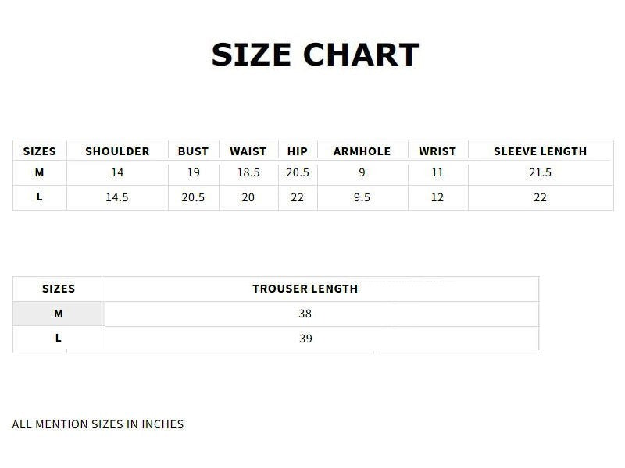Click the SIZE CHART heading
Screen dimensions: 625x468
click(x=315, y=55)
